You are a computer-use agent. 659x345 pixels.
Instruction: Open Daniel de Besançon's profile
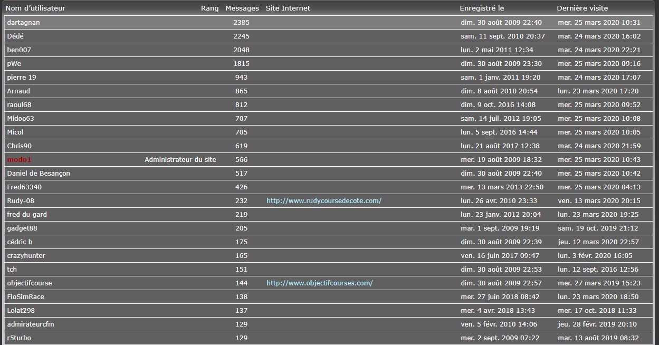point(39,174)
